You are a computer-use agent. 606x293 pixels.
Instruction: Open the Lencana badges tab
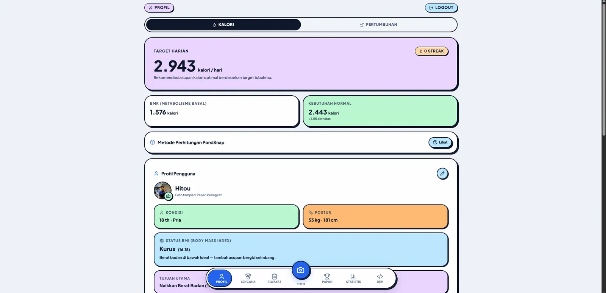[248, 279]
